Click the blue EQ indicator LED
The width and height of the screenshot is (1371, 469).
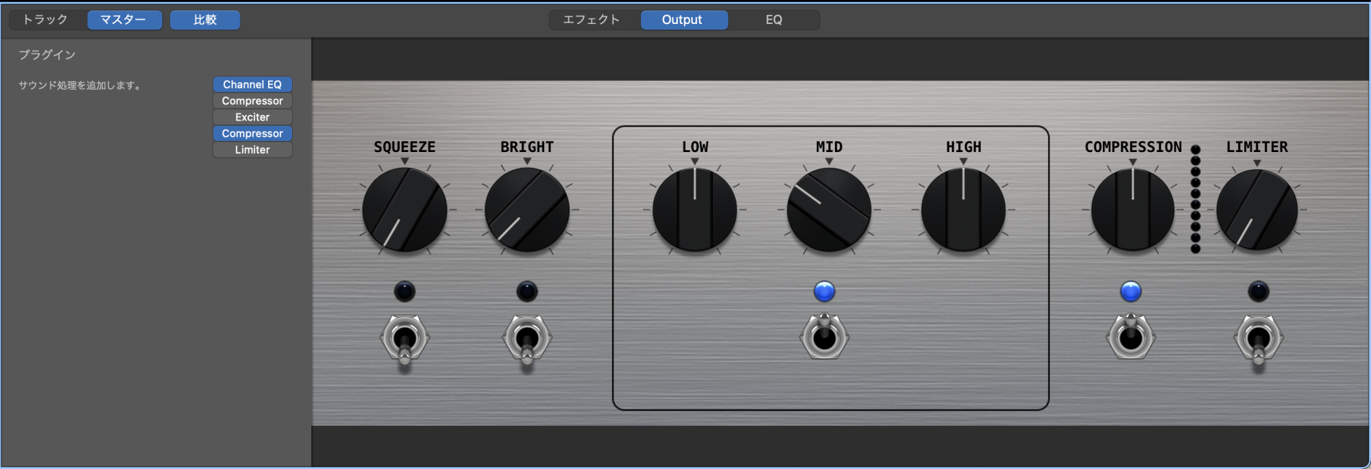point(825,292)
